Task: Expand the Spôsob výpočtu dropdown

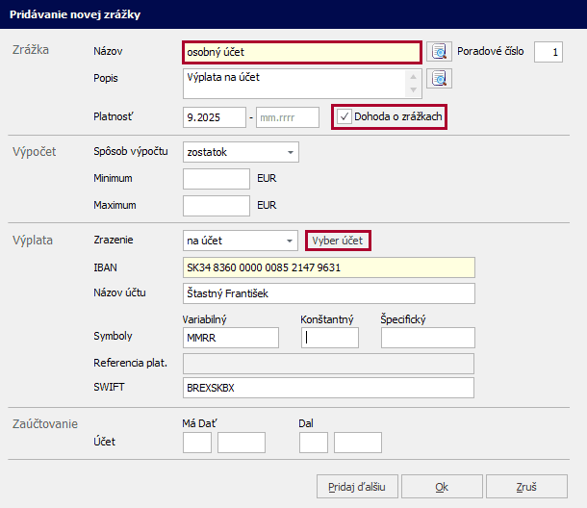Action: [290, 152]
